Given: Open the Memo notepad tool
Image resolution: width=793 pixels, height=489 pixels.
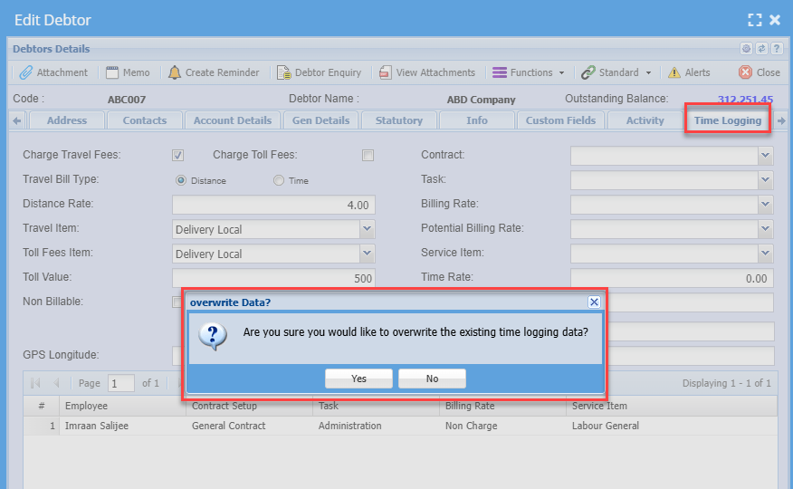Looking at the screenshot, I should pos(128,72).
